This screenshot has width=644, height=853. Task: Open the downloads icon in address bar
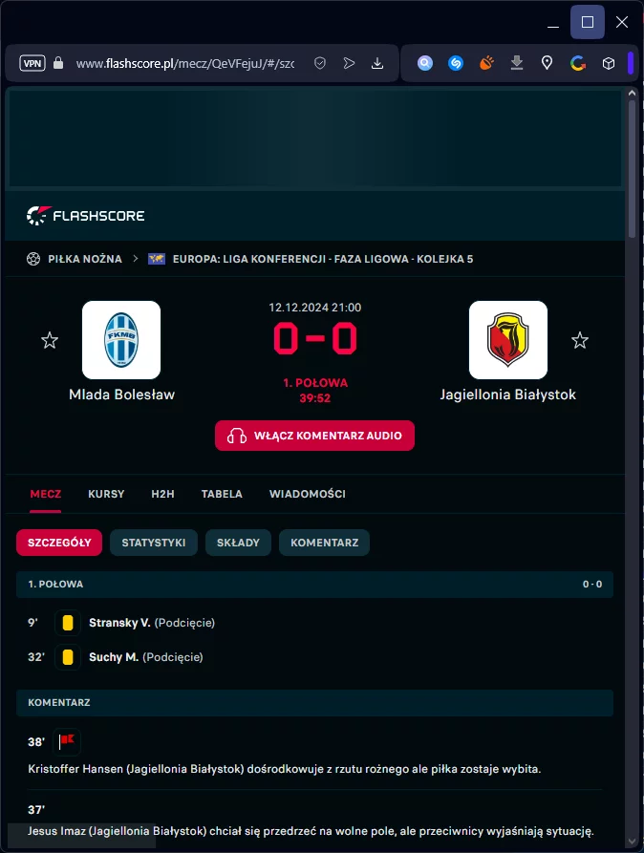click(x=377, y=63)
